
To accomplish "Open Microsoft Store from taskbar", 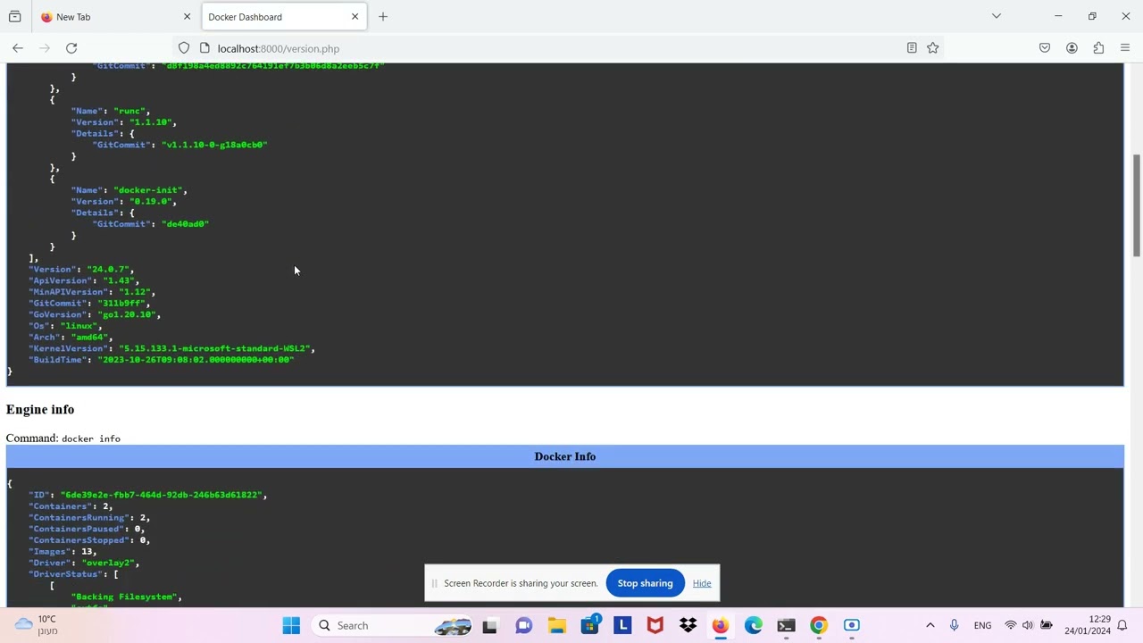I will 590,625.
